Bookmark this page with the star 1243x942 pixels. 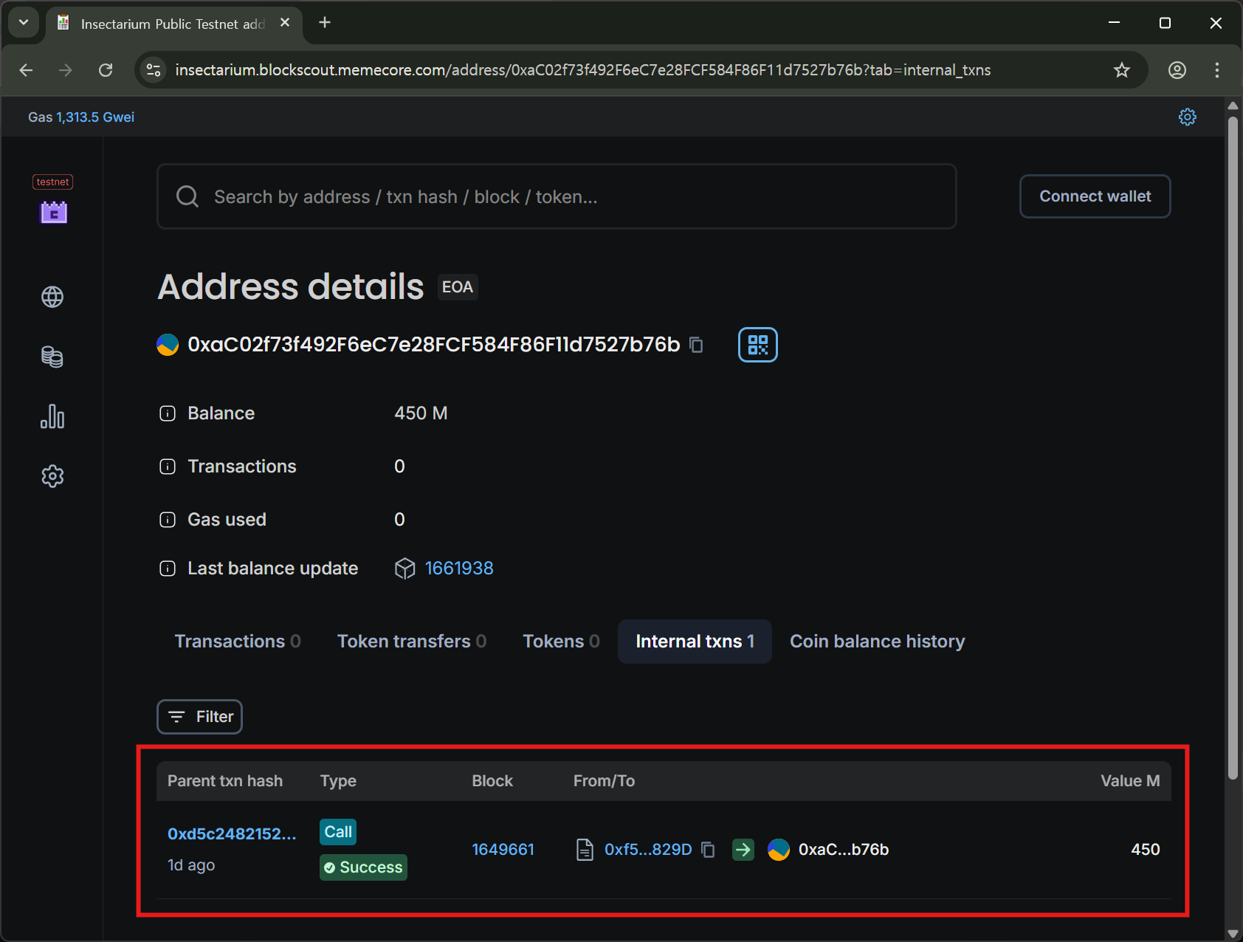point(1121,70)
